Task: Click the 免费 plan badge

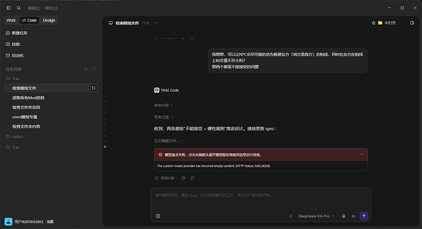Action: (x=50, y=222)
